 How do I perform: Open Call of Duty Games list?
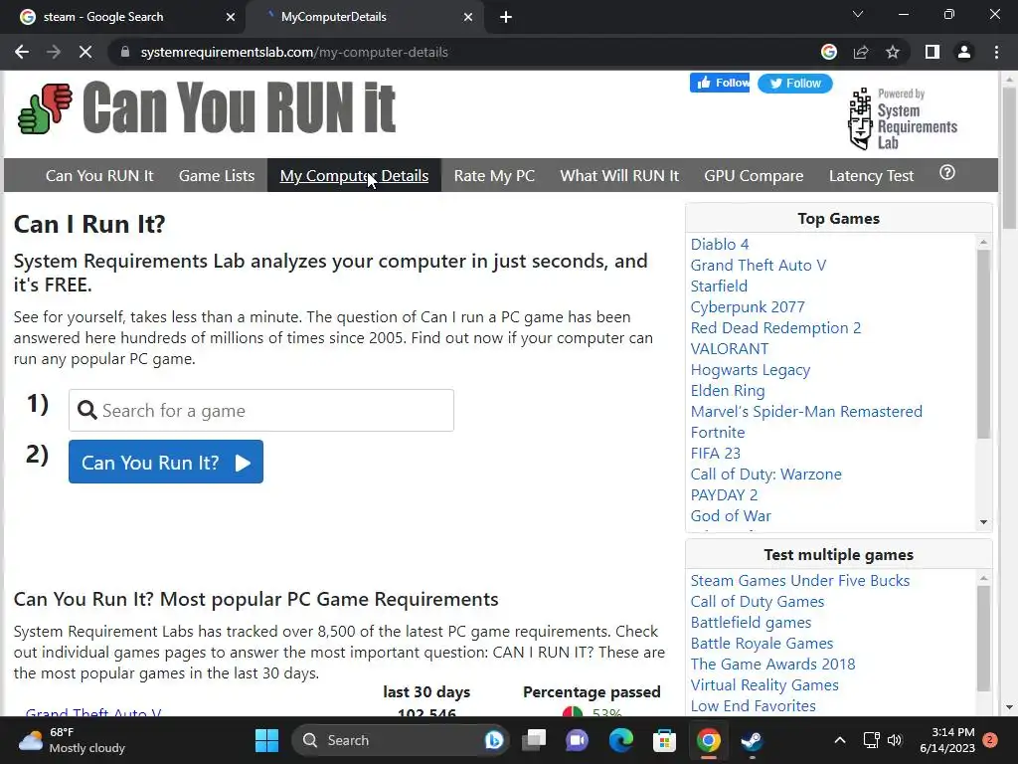tap(757, 602)
